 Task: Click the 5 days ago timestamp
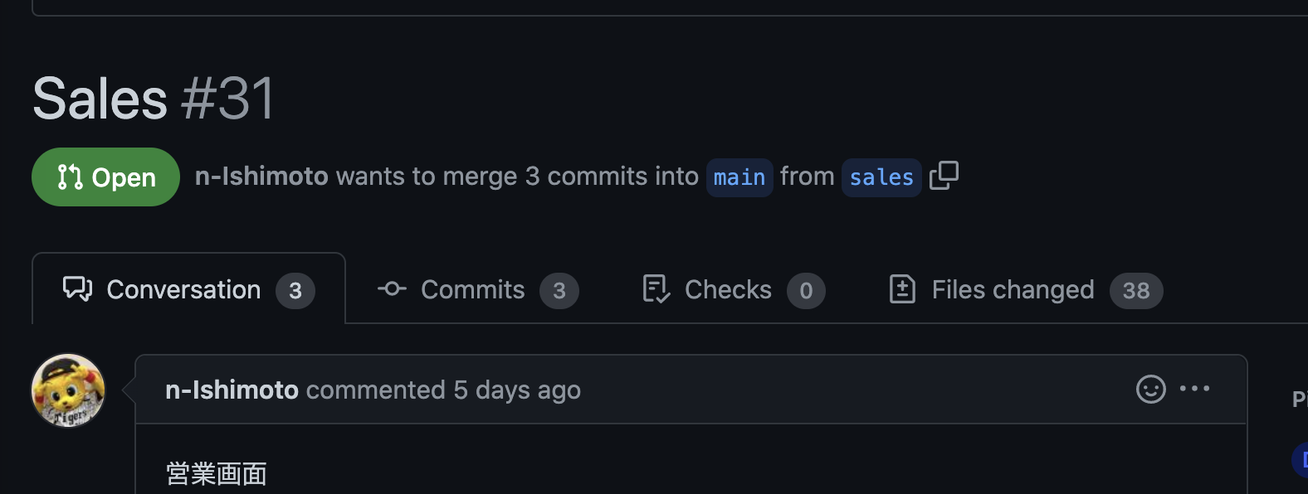tap(517, 390)
